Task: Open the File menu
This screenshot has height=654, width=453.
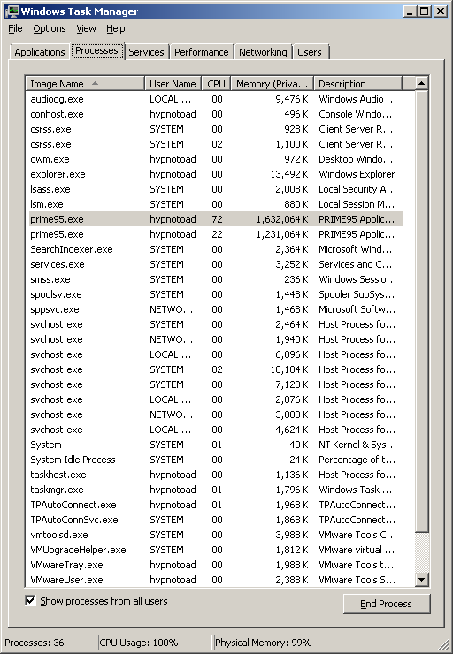Action: [x=15, y=29]
